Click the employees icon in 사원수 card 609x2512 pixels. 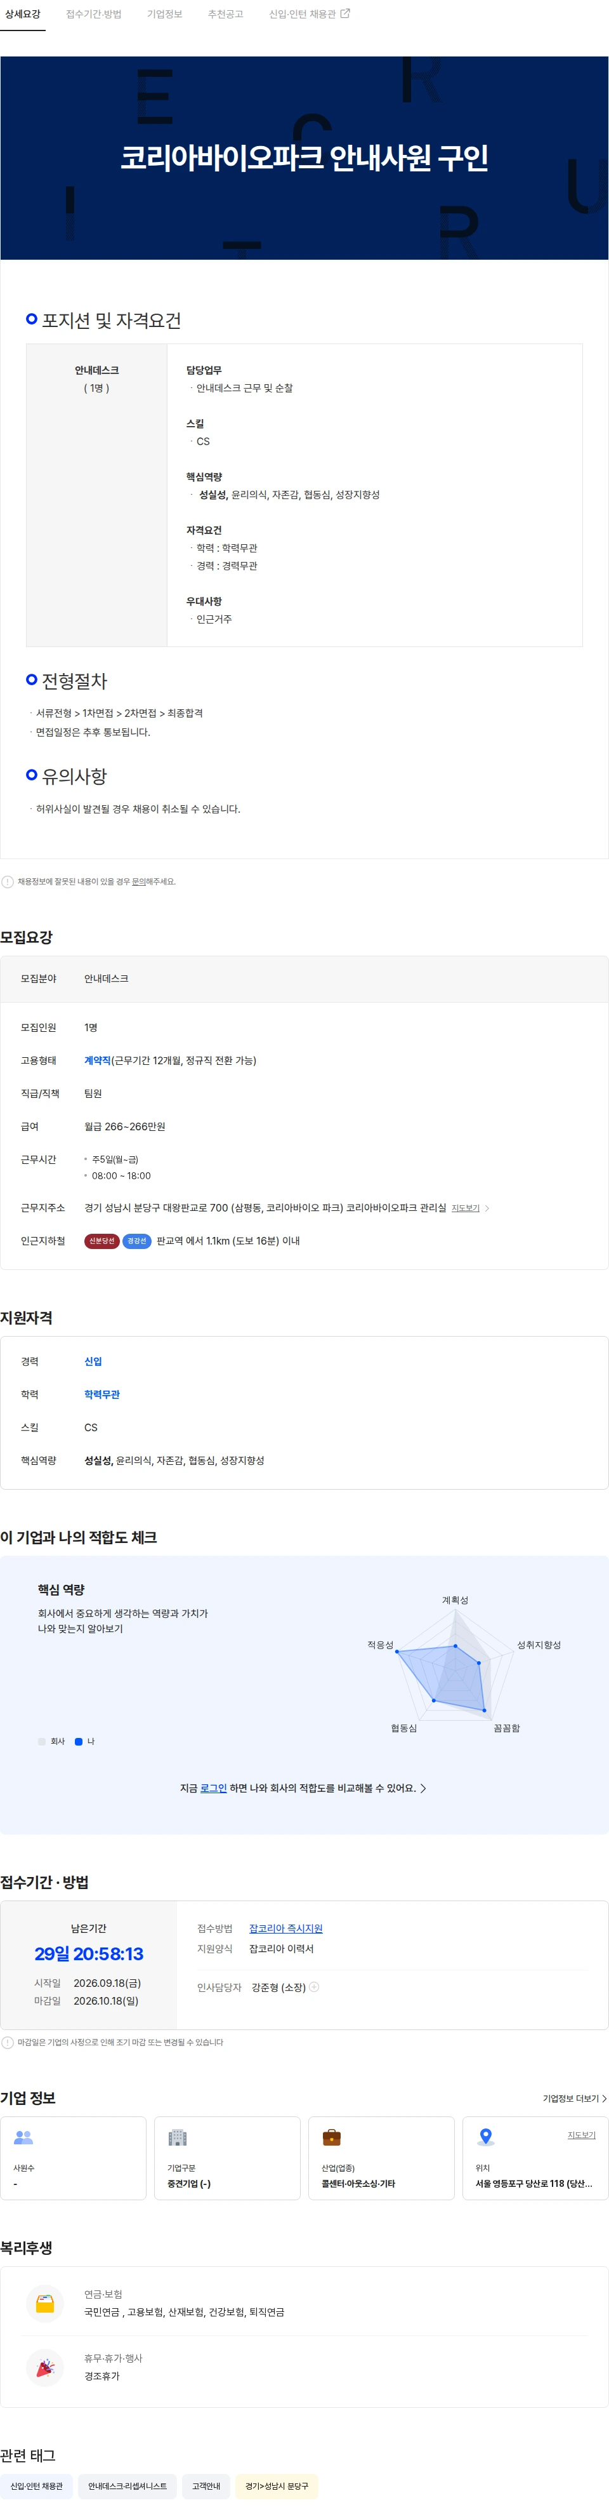point(23,2137)
